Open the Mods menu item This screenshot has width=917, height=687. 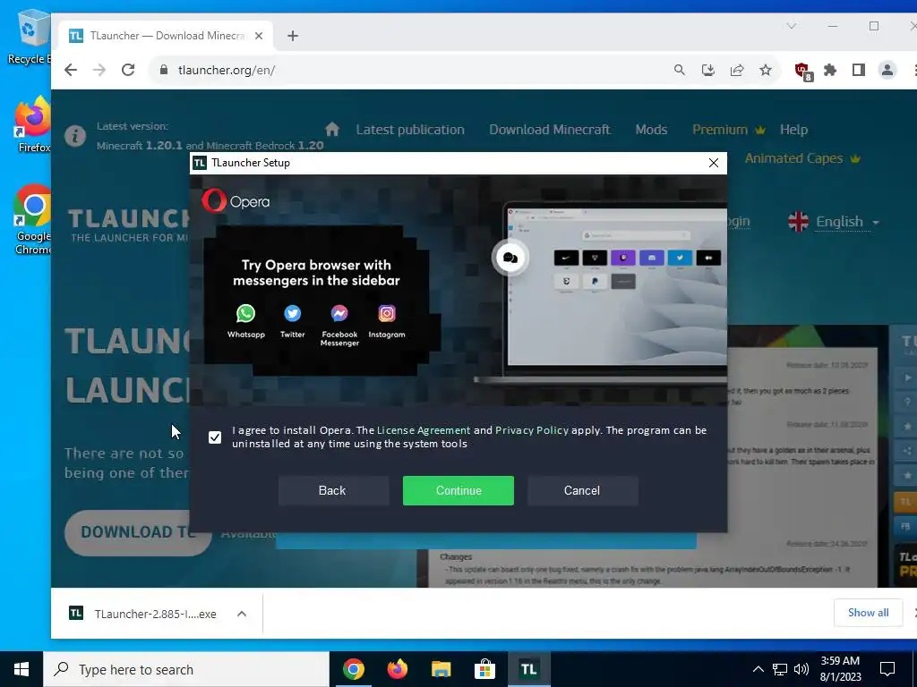[651, 130]
